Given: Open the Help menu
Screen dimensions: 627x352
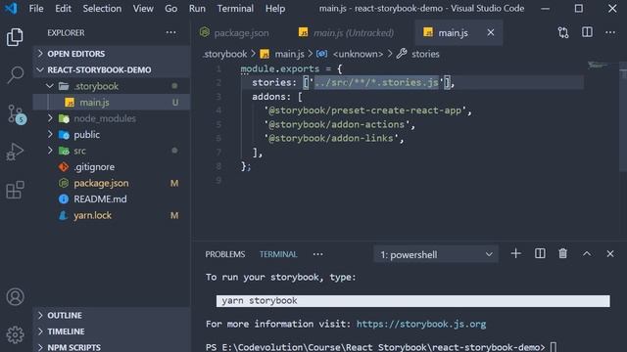Looking at the screenshot, I should tap(275, 9).
